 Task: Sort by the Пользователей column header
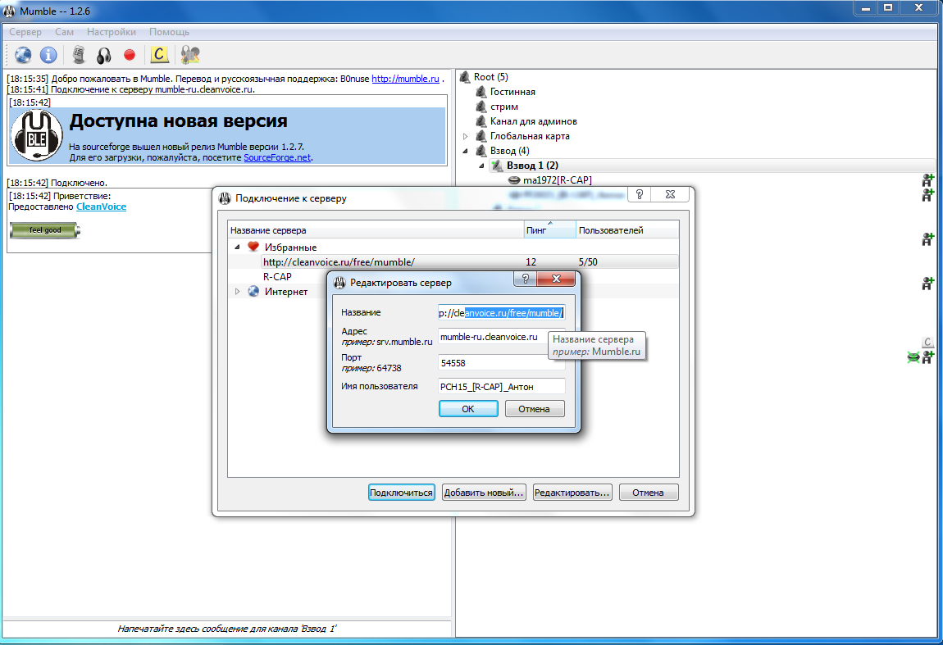coord(627,230)
